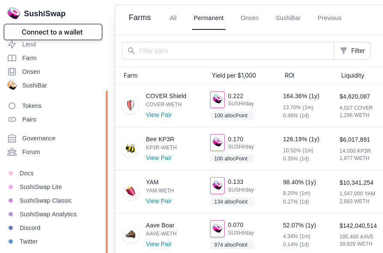Click the Bee KP3R bee icon
Viewport: 383px width, 253px height.
[x=131, y=148]
